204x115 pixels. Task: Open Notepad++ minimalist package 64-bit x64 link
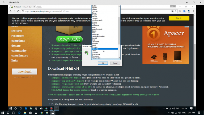[x=71, y=87]
